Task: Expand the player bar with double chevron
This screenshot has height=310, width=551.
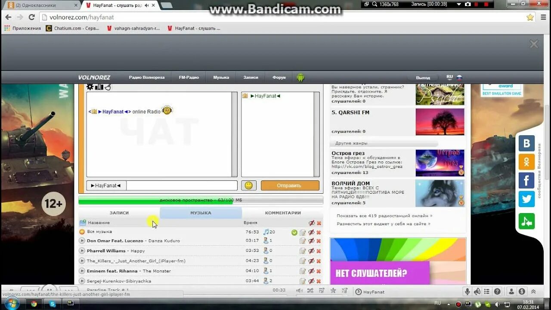Action: (533, 291)
